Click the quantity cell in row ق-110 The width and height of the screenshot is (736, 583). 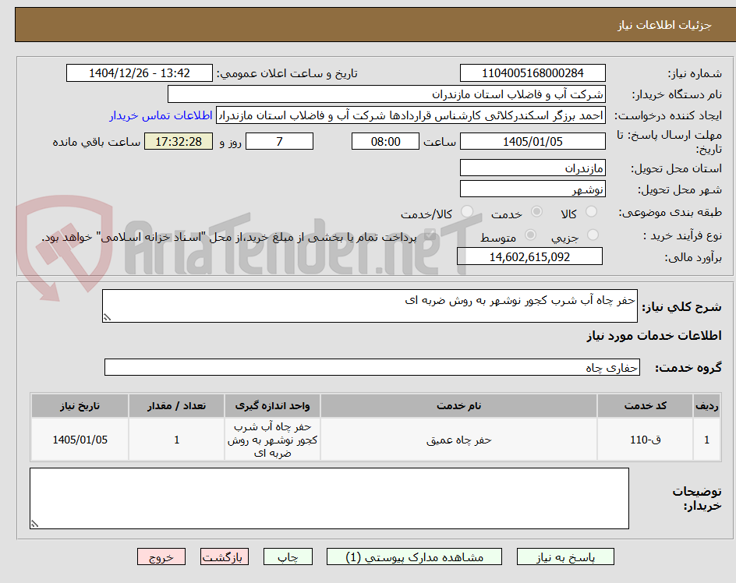[176, 440]
